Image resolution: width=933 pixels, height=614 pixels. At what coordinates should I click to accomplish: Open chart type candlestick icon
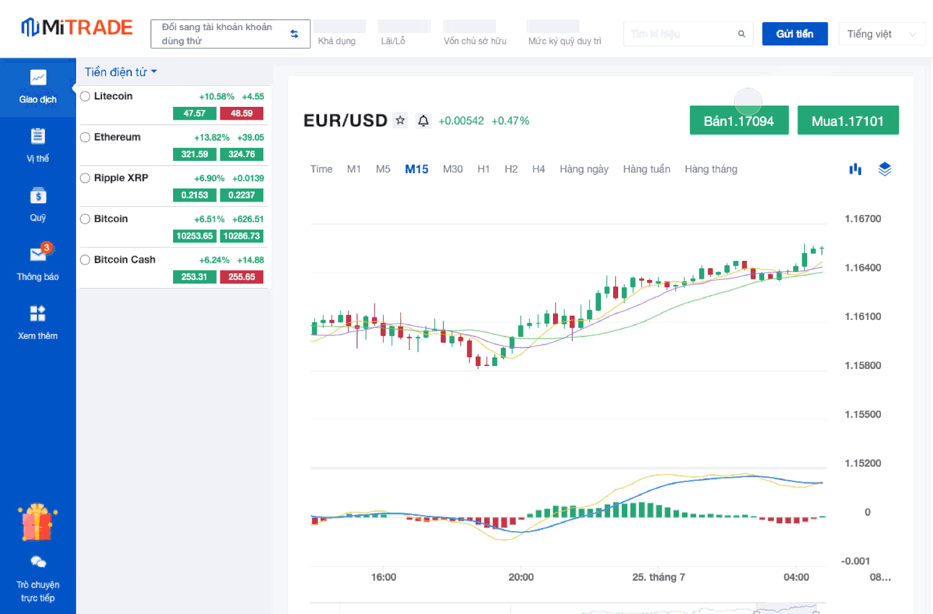point(855,169)
